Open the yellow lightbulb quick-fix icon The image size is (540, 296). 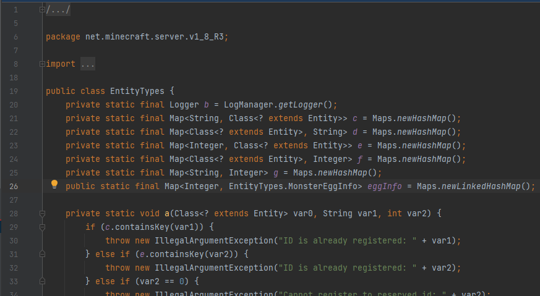(x=54, y=185)
